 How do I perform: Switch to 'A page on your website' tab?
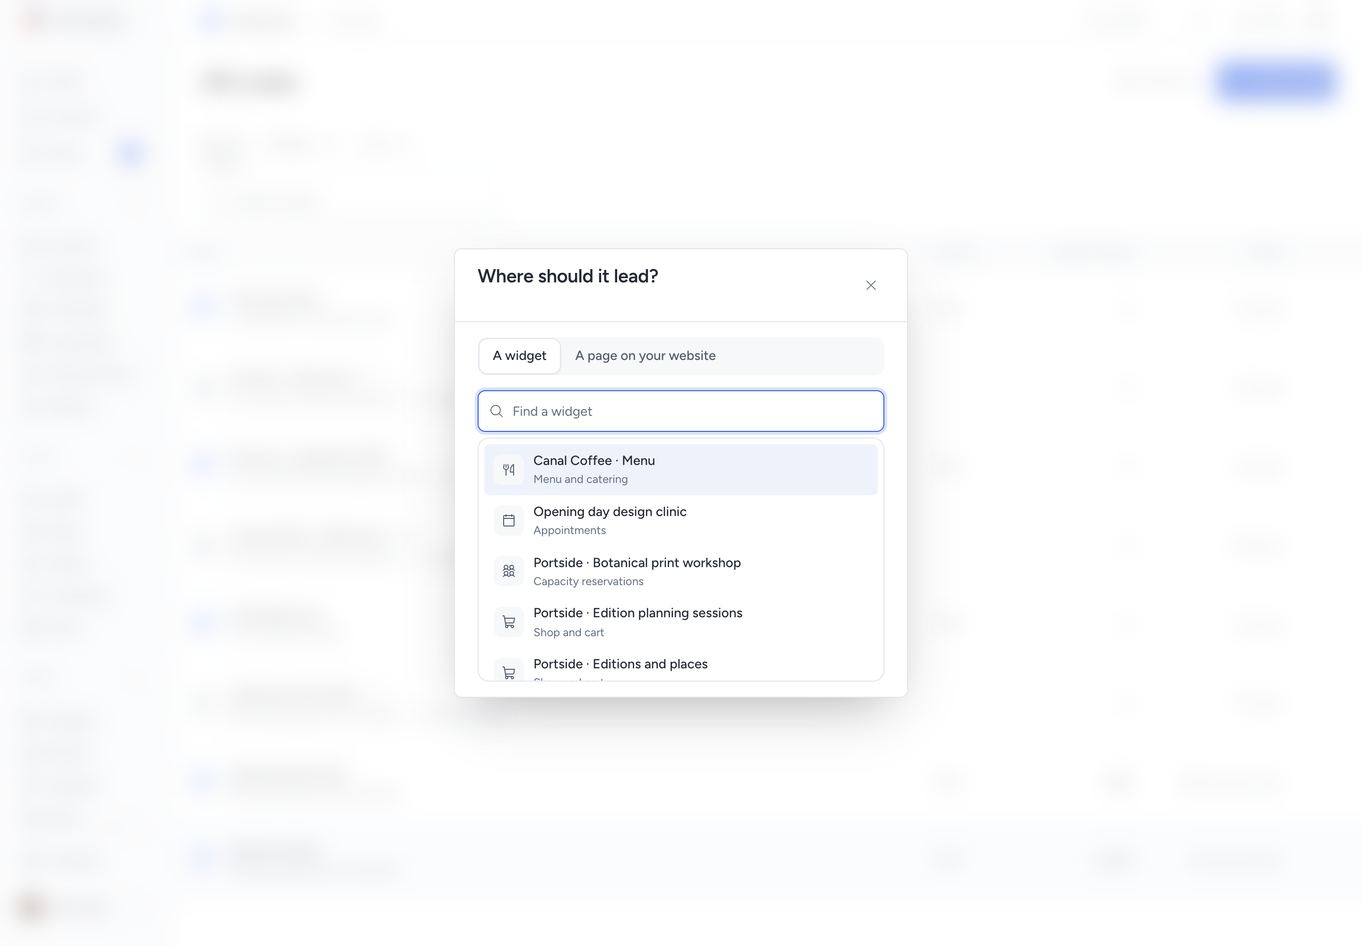[x=645, y=356]
